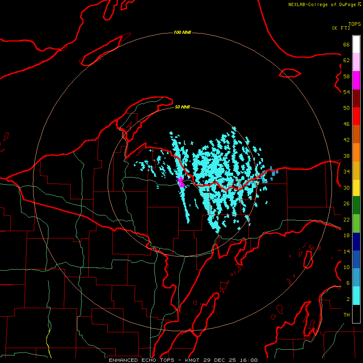The image size is (363, 363).
Task: Click the "58" legend value
Action: click(x=346, y=76)
